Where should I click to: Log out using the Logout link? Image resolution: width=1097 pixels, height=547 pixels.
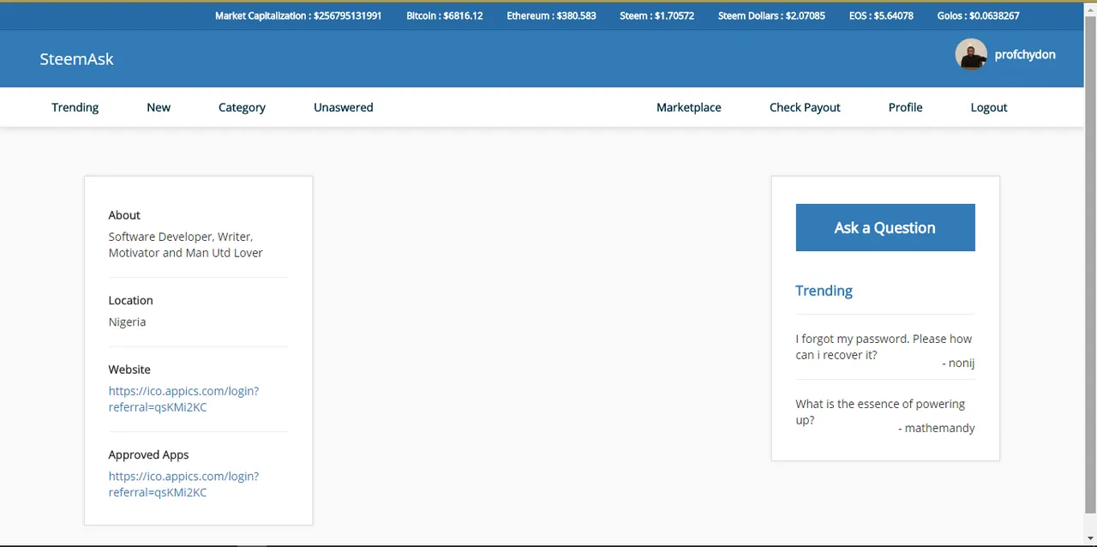click(x=988, y=107)
